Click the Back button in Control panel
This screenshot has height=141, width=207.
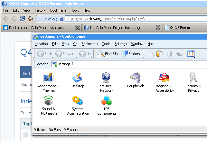[44, 54]
